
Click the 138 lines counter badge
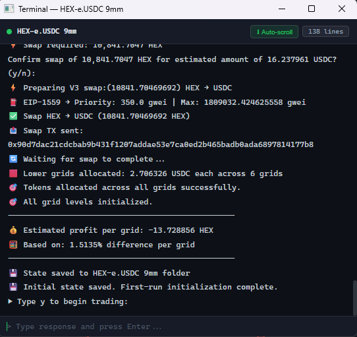pos(325,32)
